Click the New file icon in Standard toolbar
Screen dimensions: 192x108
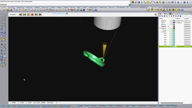(1, 10)
